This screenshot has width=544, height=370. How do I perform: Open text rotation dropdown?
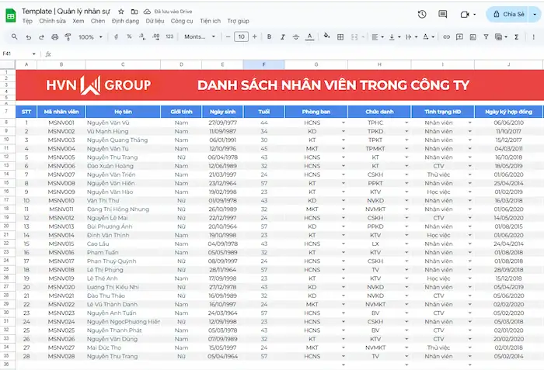coord(428,36)
